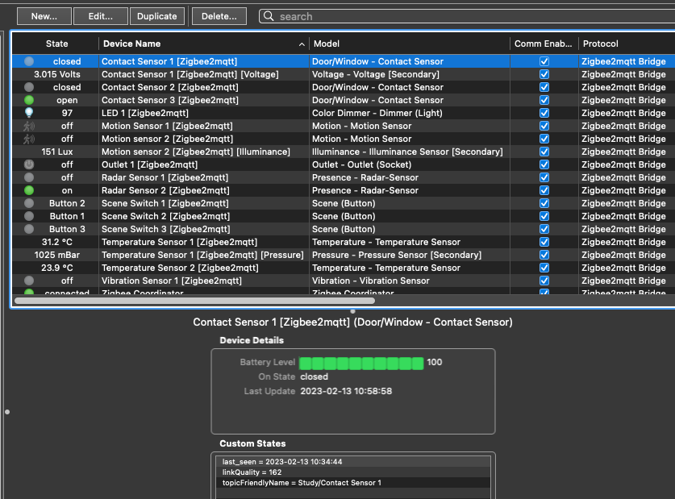Select Temperature Sensor 1 [Zigbee2mqtt] [Pressure] row
The image size is (675, 499).
tap(344, 255)
